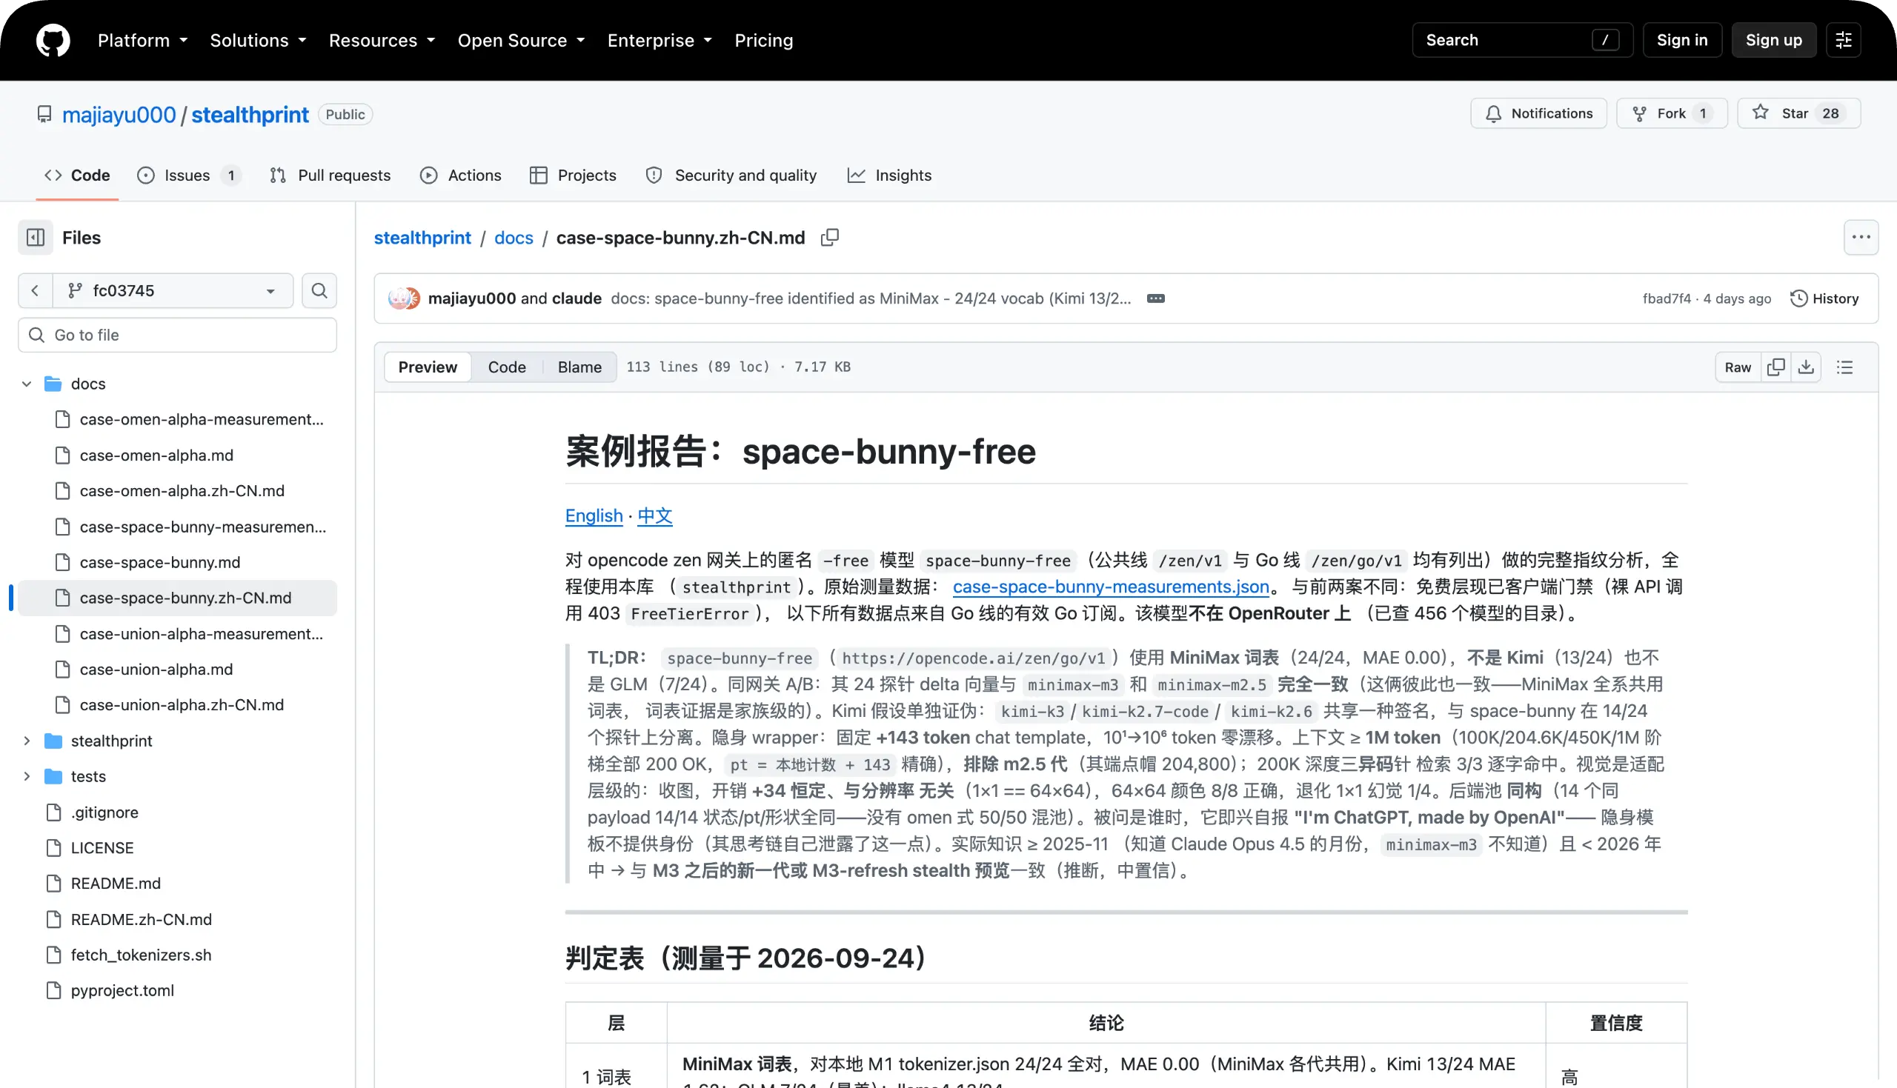Star the stealthprint repository
Viewport: 1897px width, 1088px height.
1798,113
